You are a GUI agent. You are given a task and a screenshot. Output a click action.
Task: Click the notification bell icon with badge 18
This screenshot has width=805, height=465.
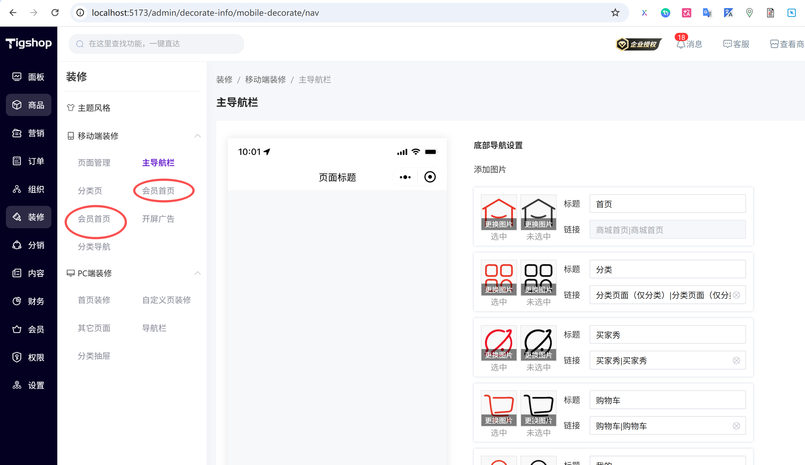point(681,44)
